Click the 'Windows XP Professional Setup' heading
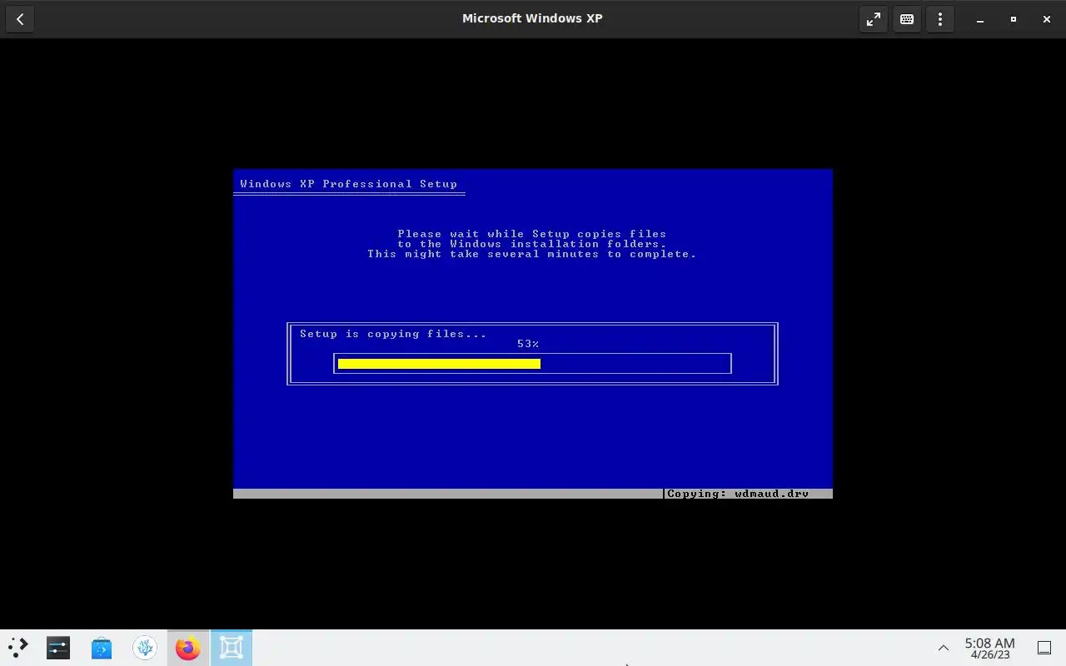This screenshot has width=1066, height=666. (348, 184)
